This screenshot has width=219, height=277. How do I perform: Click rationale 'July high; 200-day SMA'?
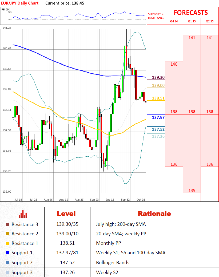pos(121,224)
